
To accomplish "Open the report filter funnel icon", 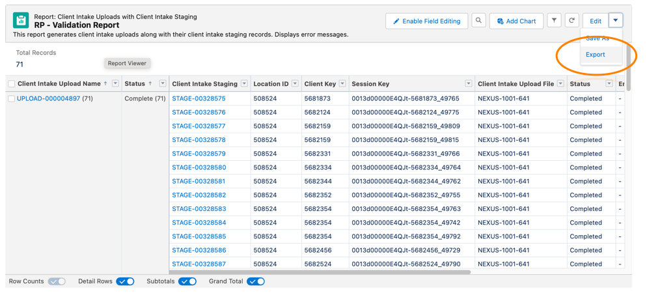I will click(x=554, y=21).
